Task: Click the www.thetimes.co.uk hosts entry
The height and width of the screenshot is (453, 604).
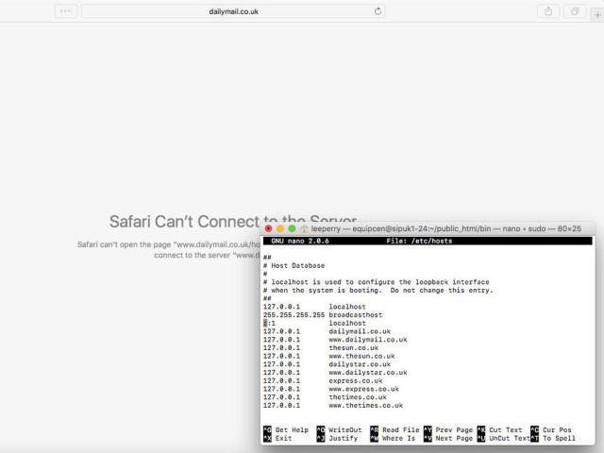Action: point(365,405)
